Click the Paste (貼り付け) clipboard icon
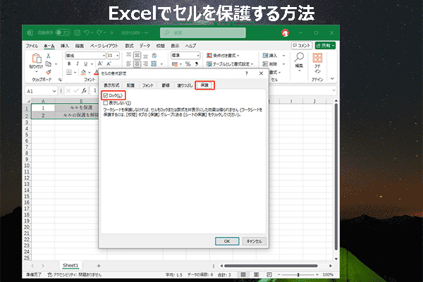This screenshot has width=423, height=282. 37,59
